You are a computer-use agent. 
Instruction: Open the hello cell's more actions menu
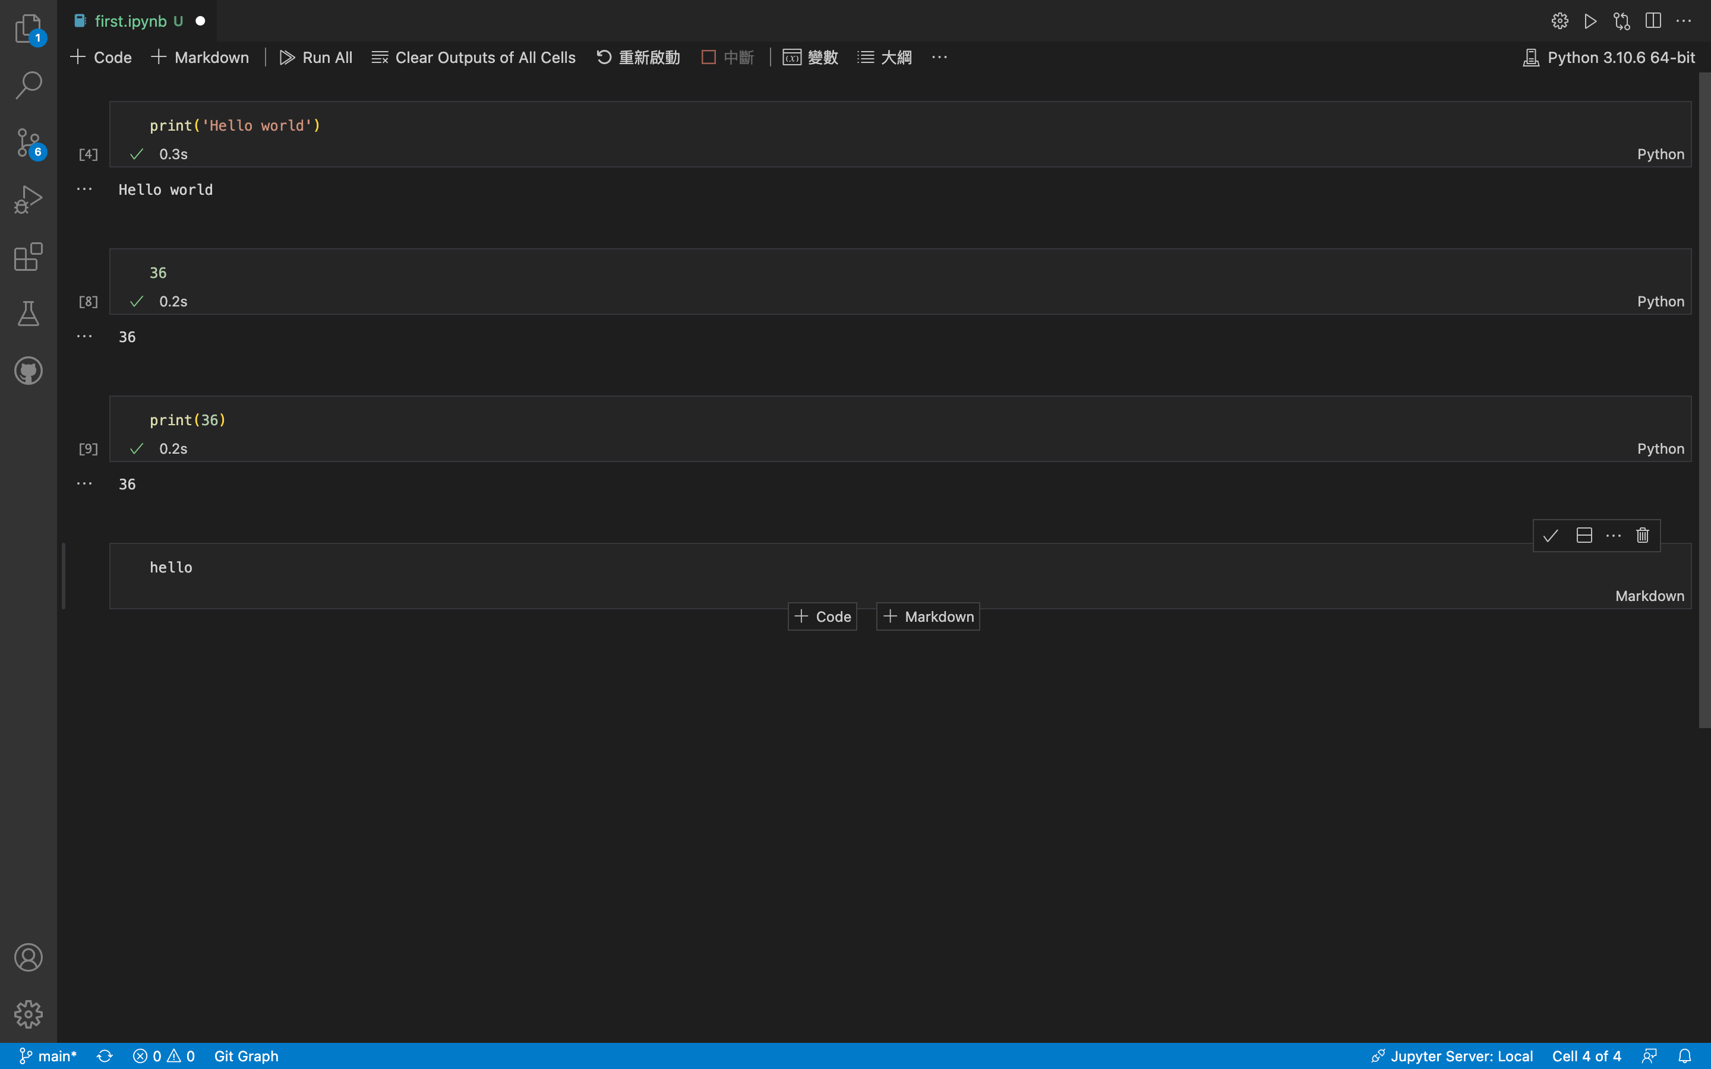pos(1613,535)
